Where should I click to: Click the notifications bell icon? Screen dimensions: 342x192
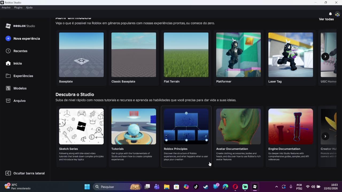point(330,14)
